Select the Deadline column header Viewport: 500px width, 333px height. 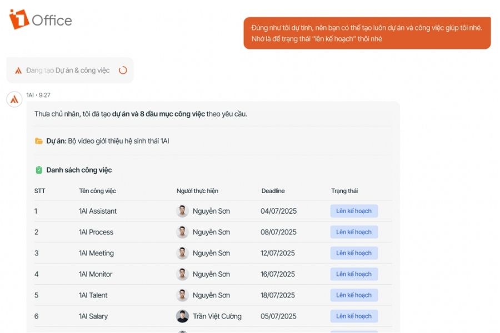[x=273, y=191]
